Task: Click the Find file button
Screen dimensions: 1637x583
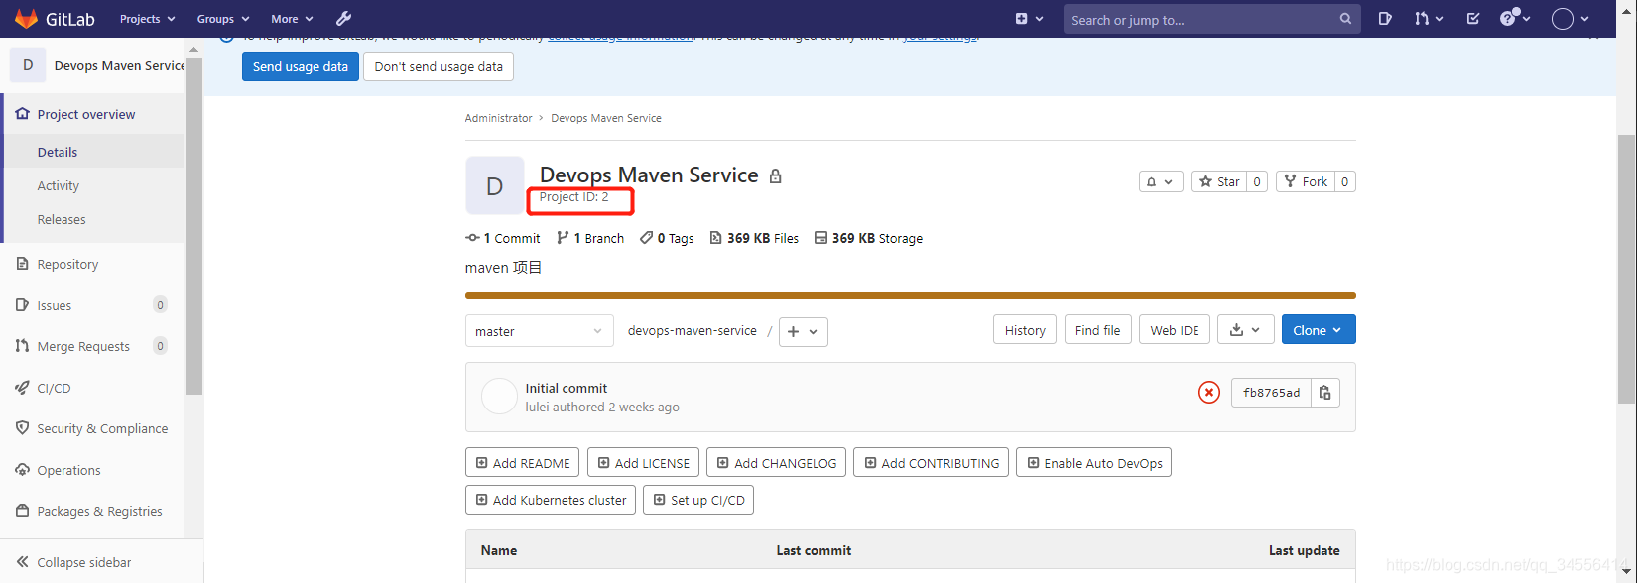Action: pos(1097,330)
